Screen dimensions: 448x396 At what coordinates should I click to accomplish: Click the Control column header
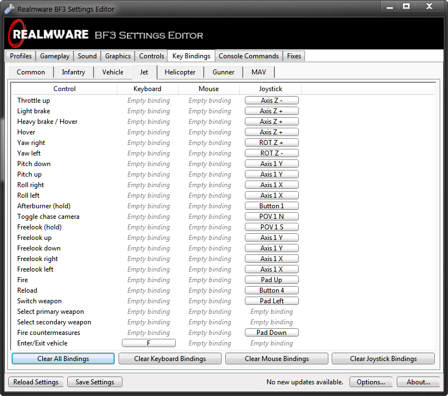coord(65,89)
